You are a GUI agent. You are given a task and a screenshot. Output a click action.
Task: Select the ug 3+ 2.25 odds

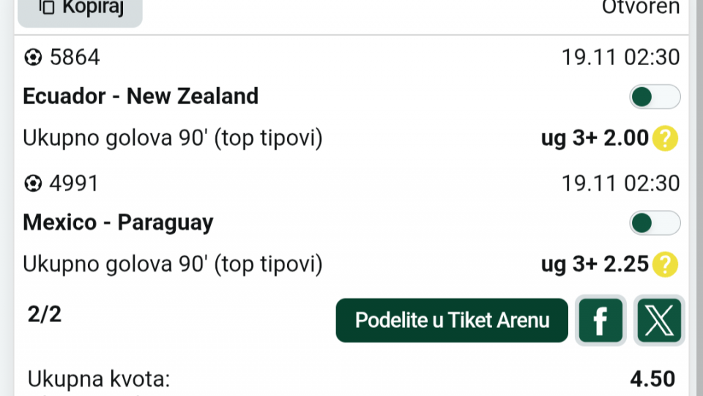pos(595,264)
